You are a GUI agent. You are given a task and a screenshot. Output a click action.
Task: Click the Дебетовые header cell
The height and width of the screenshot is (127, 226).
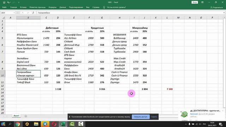52,28
